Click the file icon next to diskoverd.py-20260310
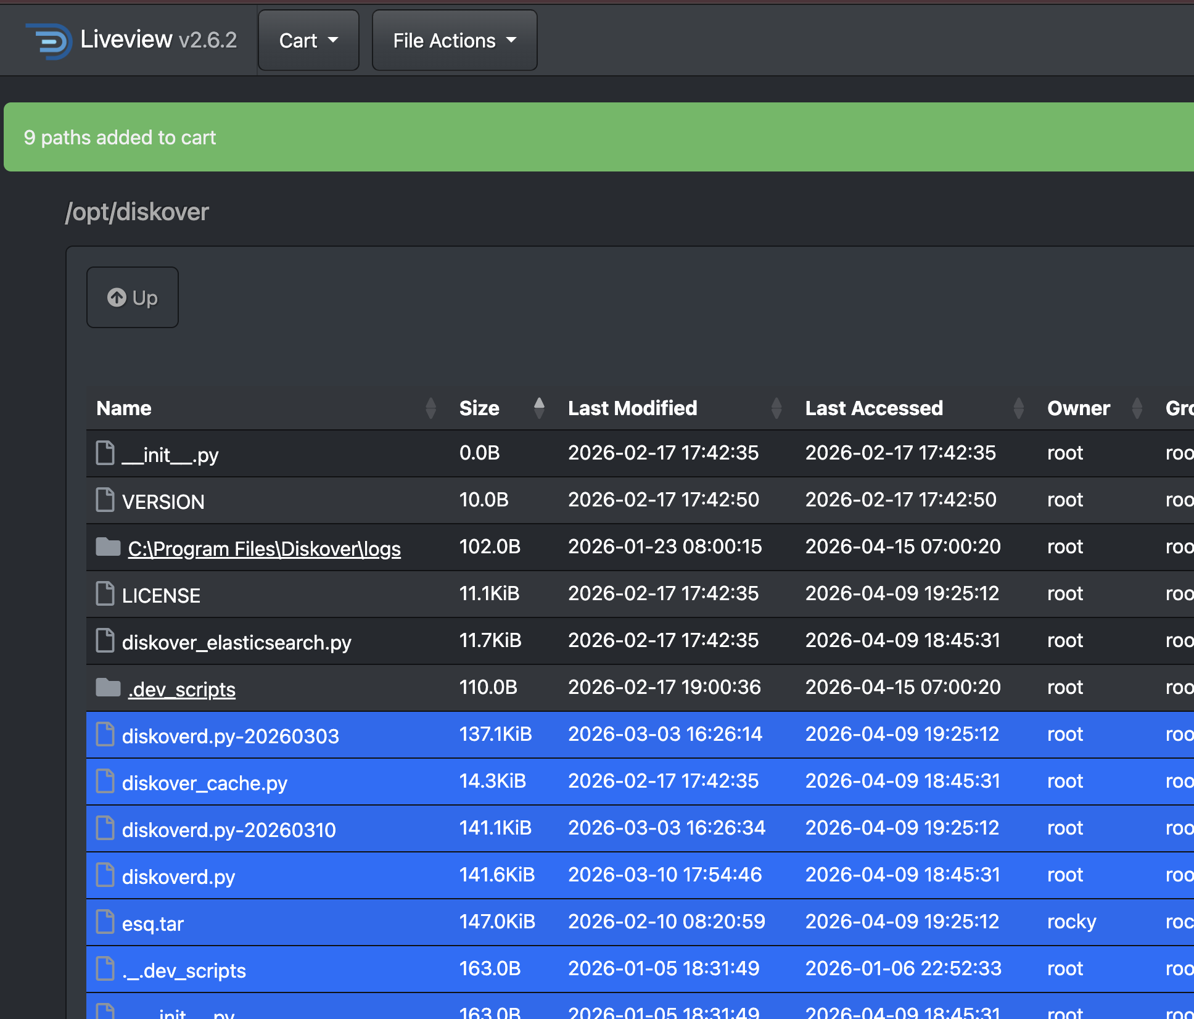This screenshot has width=1194, height=1019. [x=105, y=828]
